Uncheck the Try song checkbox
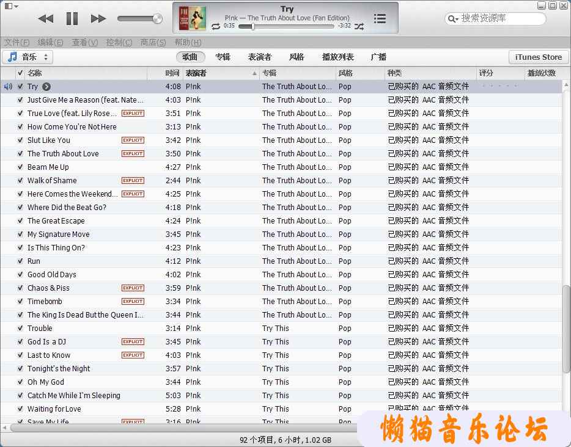This screenshot has width=571, height=447. click(20, 87)
